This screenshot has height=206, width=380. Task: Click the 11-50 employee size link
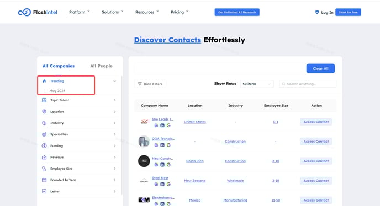(276, 200)
